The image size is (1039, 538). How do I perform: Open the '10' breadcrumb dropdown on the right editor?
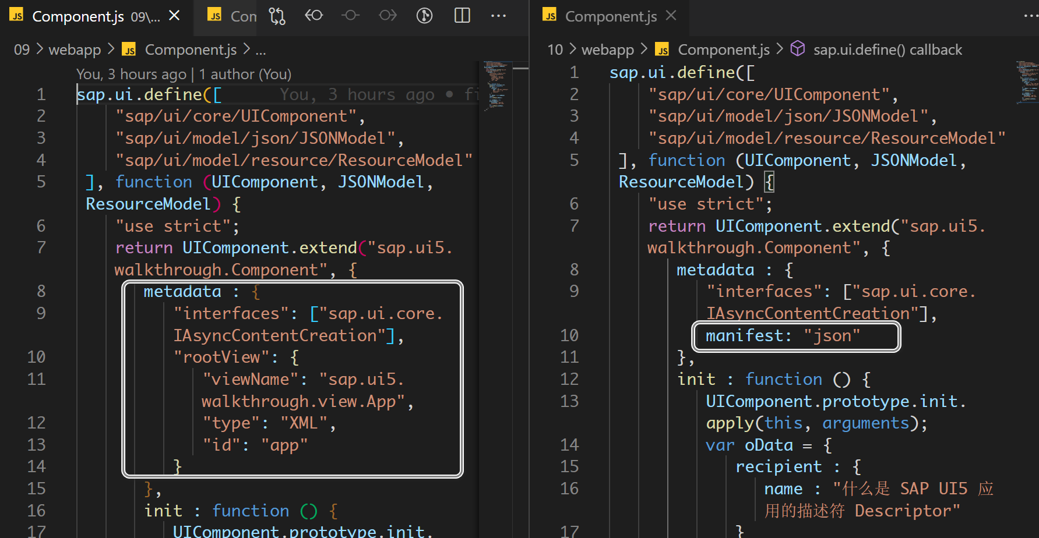point(554,49)
